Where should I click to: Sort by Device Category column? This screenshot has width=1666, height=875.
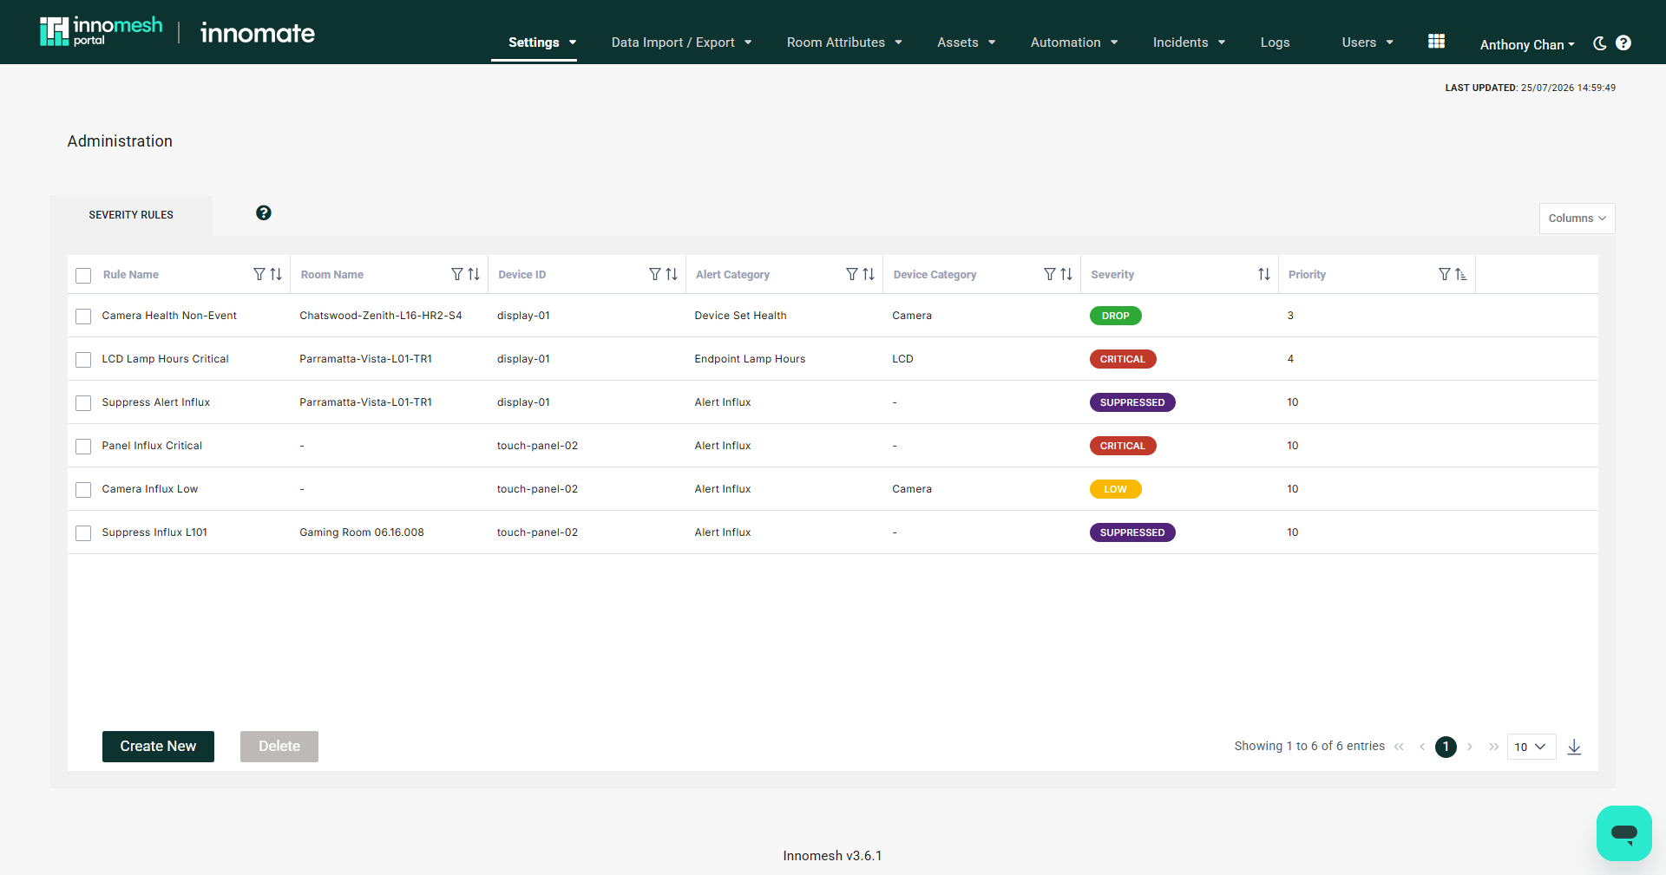coord(1066,274)
